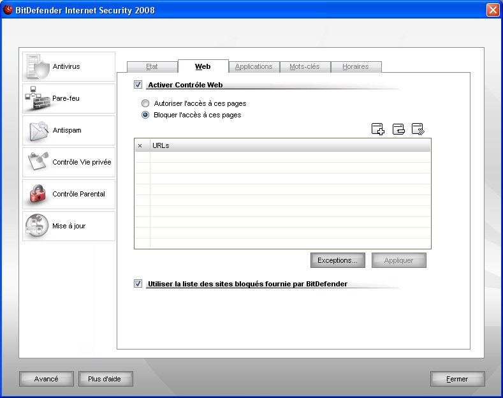
Task: Switch to the Etat tab
Action: click(152, 67)
